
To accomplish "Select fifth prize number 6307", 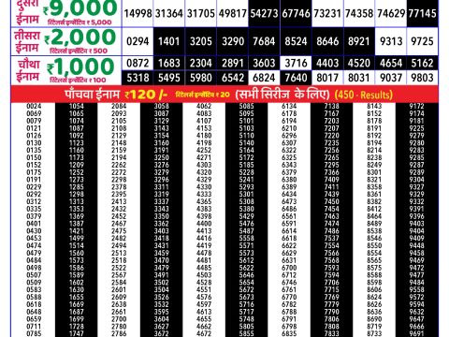I will [289, 142].
